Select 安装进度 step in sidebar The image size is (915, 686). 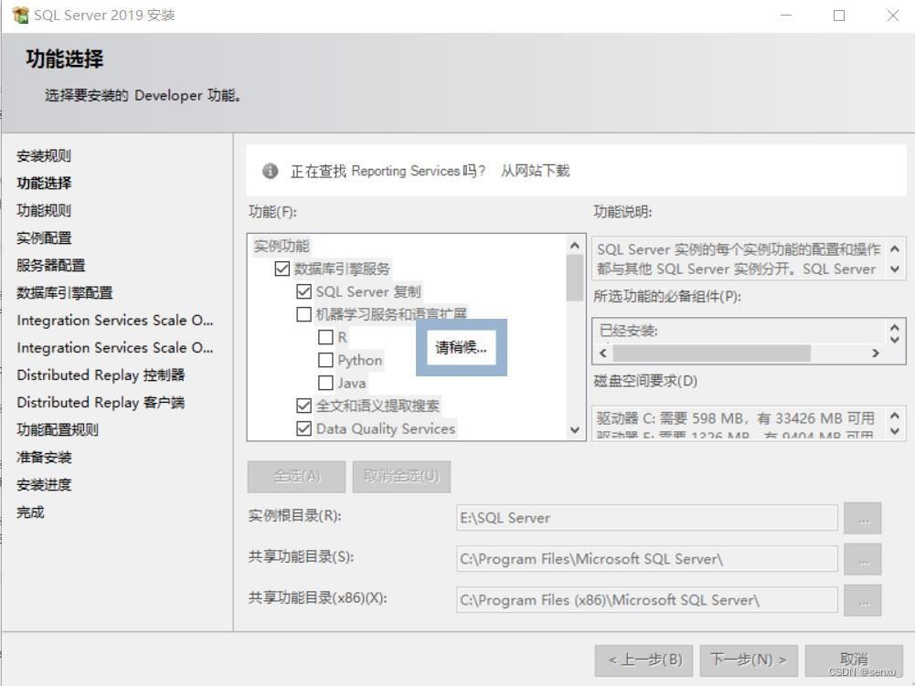(44, 485)
